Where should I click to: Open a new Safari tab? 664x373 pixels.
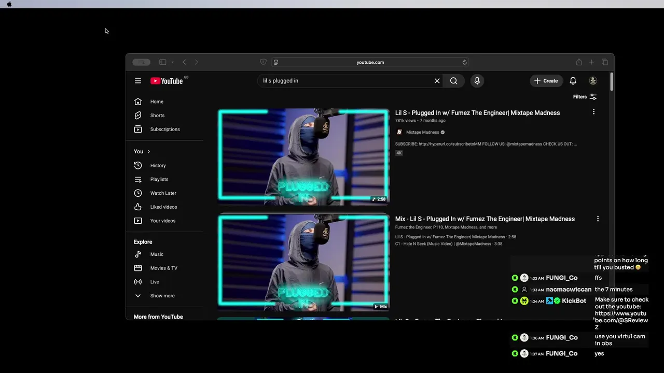tap(591, 62)
